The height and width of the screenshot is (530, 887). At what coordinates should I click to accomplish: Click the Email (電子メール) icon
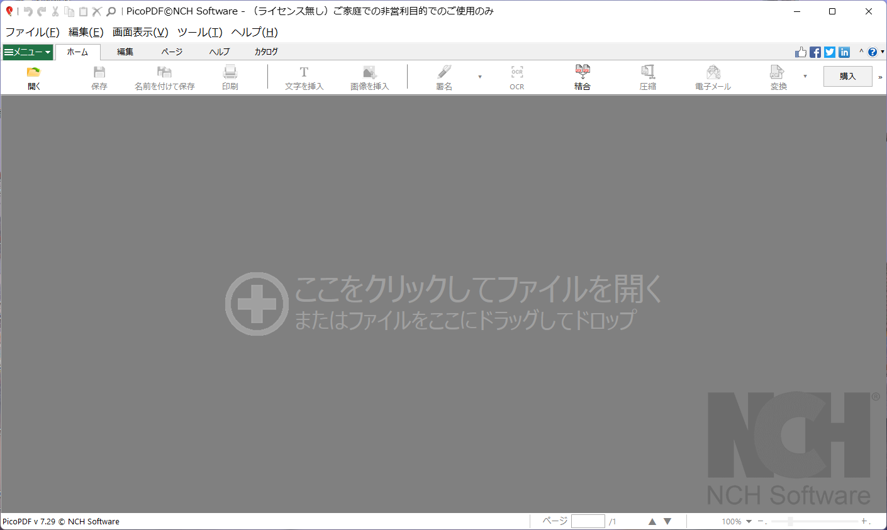[713, 72]
